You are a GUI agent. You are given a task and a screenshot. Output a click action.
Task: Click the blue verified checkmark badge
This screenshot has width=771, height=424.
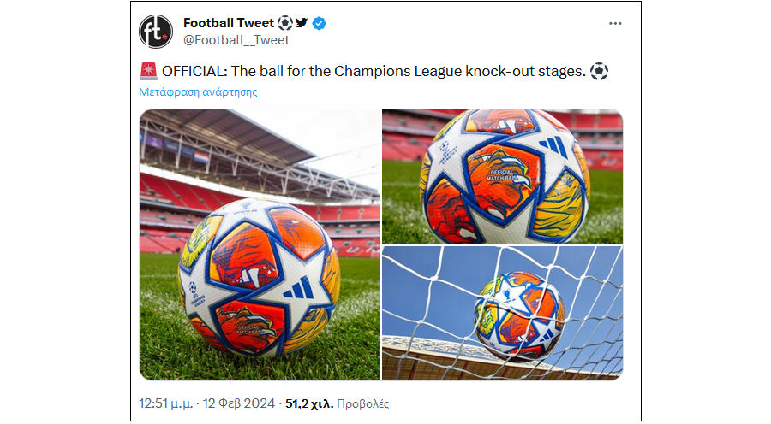click(319, 23)
